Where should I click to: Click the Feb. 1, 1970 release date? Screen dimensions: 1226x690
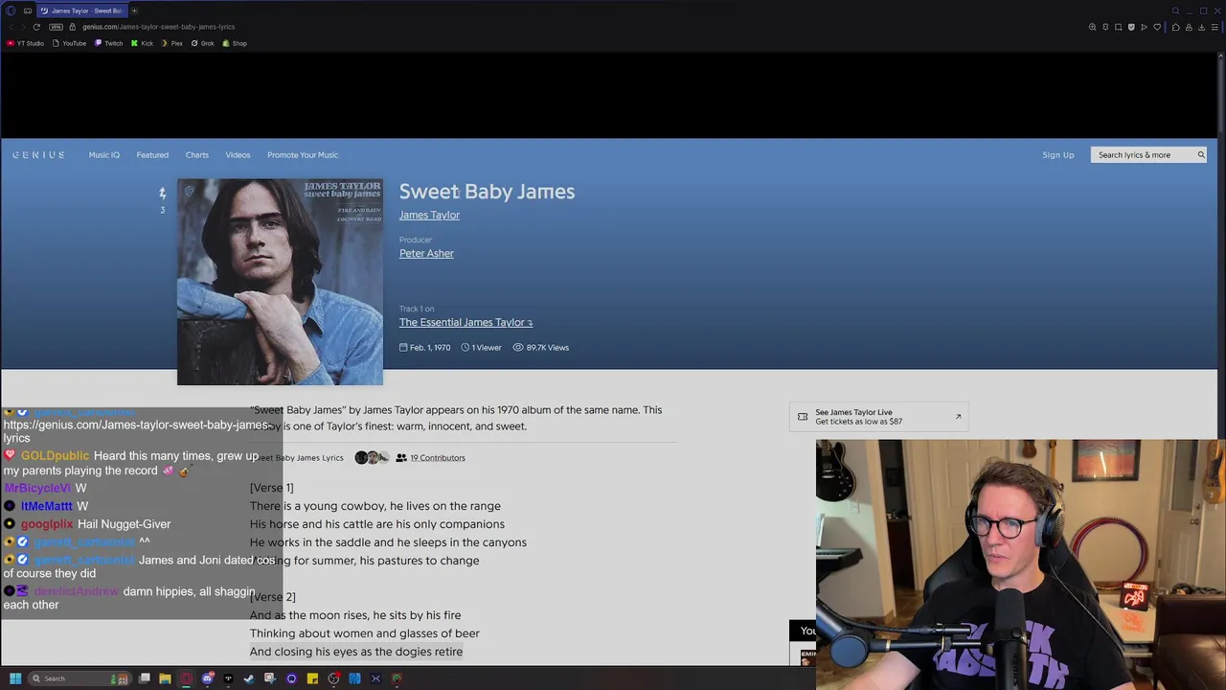point(425,348)
